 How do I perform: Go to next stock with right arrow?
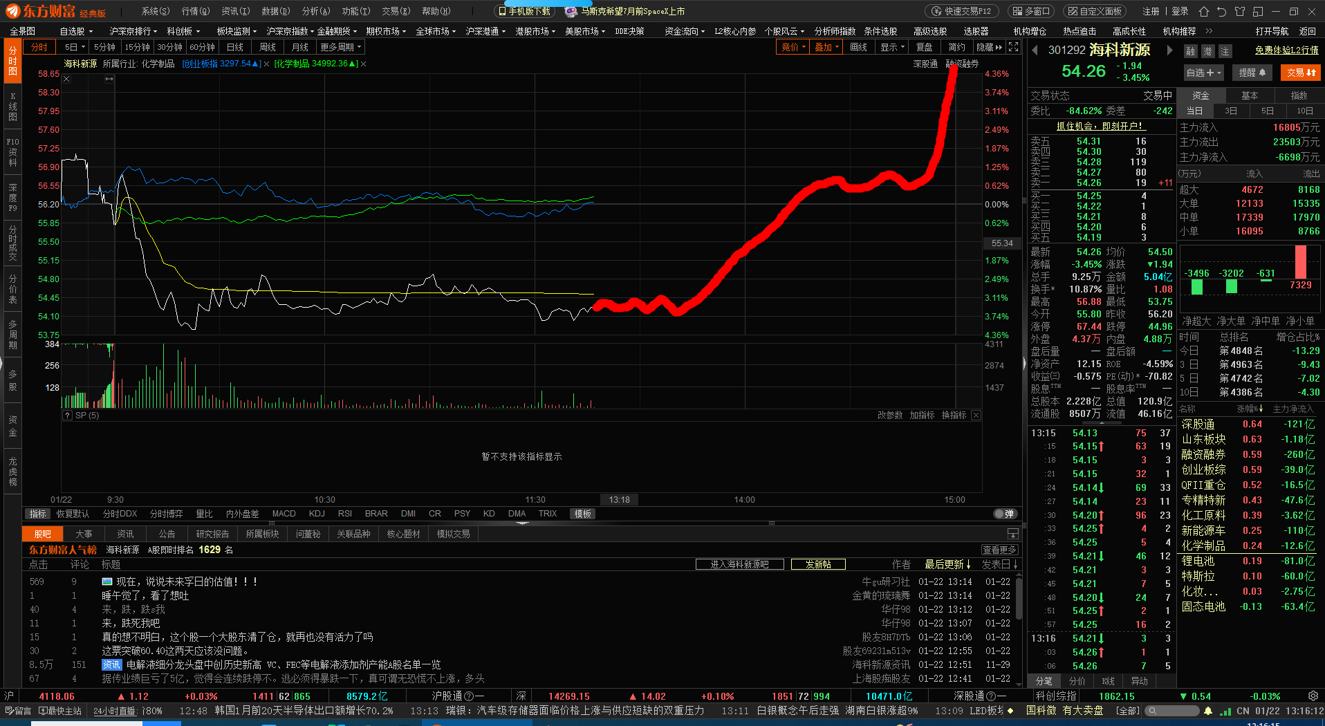point(1169,50)
